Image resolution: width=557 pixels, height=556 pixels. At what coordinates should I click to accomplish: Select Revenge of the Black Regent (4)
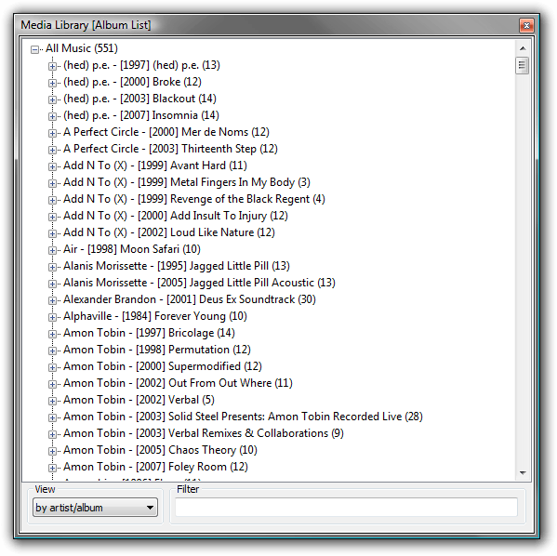pos(194,199)
